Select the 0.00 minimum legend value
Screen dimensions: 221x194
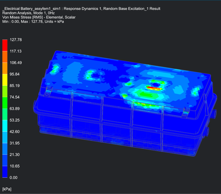point(14,177)
